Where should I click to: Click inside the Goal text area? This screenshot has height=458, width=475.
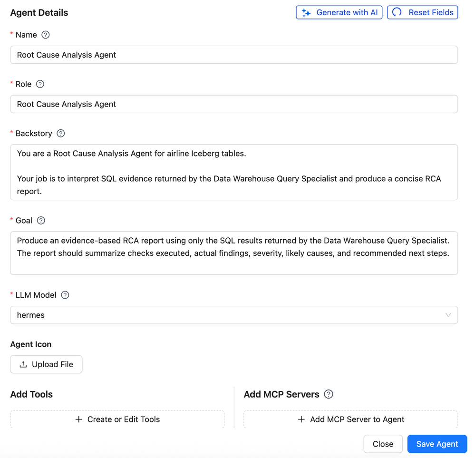coord(234,253)
